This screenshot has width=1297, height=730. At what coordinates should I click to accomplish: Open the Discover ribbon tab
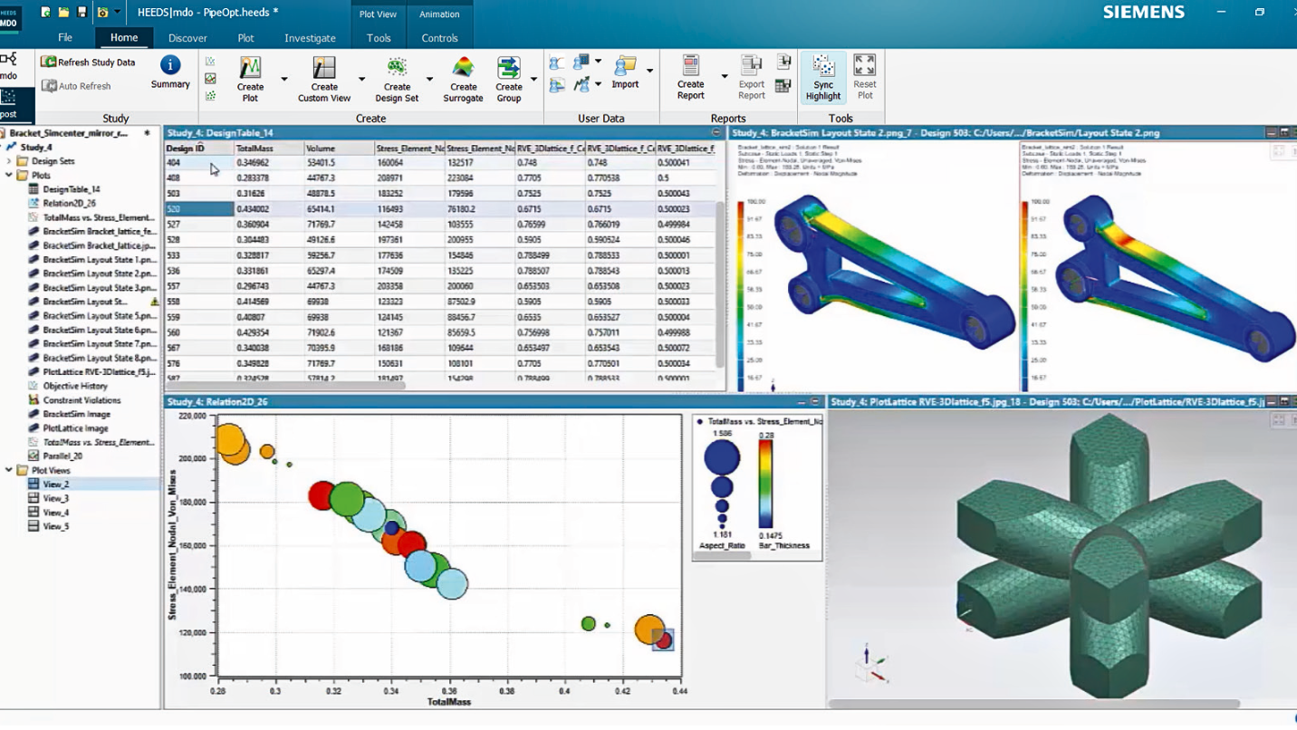click(187, 38)
